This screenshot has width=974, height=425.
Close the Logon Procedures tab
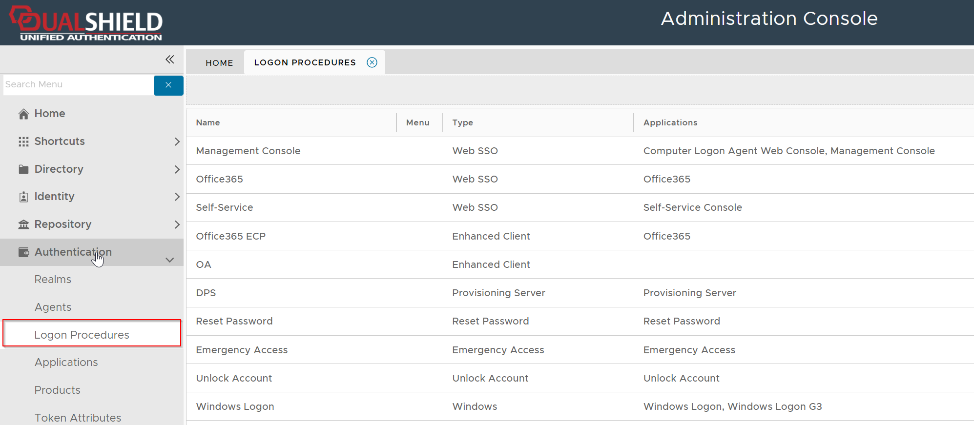(372, 62)
